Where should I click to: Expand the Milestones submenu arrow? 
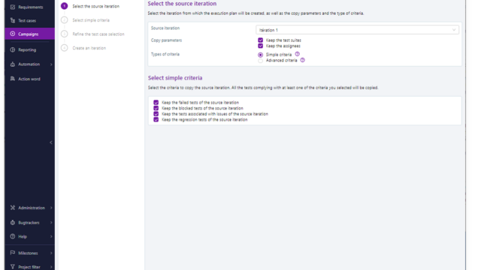pos(51,253)
